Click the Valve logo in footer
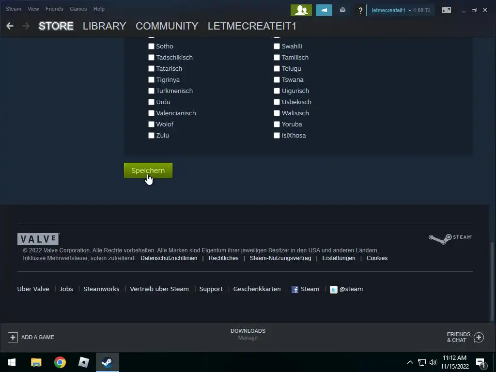Image resolution: width=496 pixels, height=372 pixels. coord(38,239)
